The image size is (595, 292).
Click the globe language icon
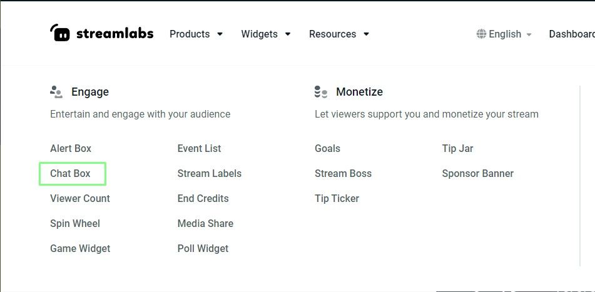click(481, 34)
